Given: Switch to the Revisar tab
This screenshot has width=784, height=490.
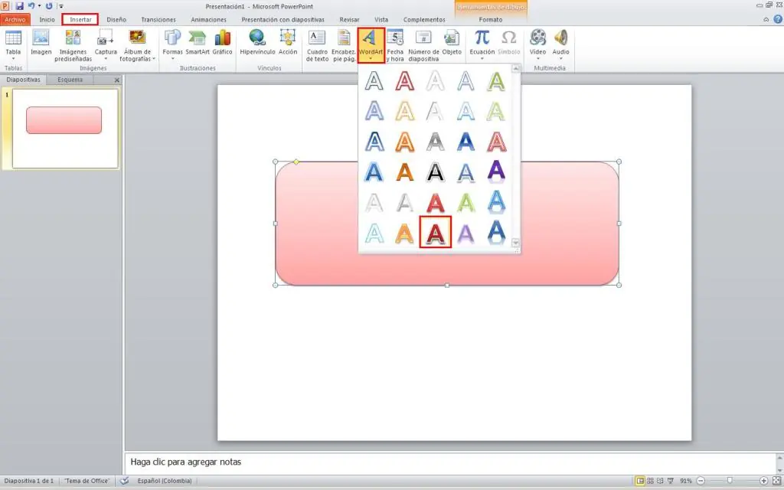Looking at the screenshot, I should coord(349,19).
